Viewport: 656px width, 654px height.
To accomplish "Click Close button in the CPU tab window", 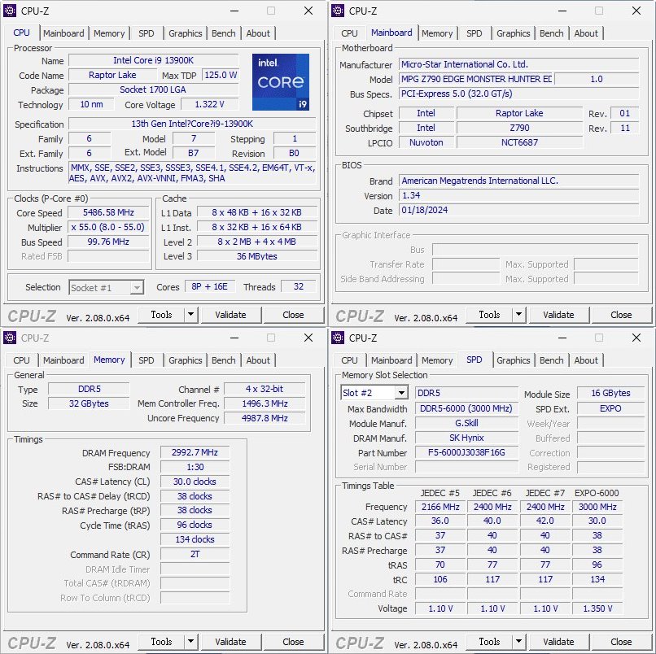I will [x=293, y=315].
